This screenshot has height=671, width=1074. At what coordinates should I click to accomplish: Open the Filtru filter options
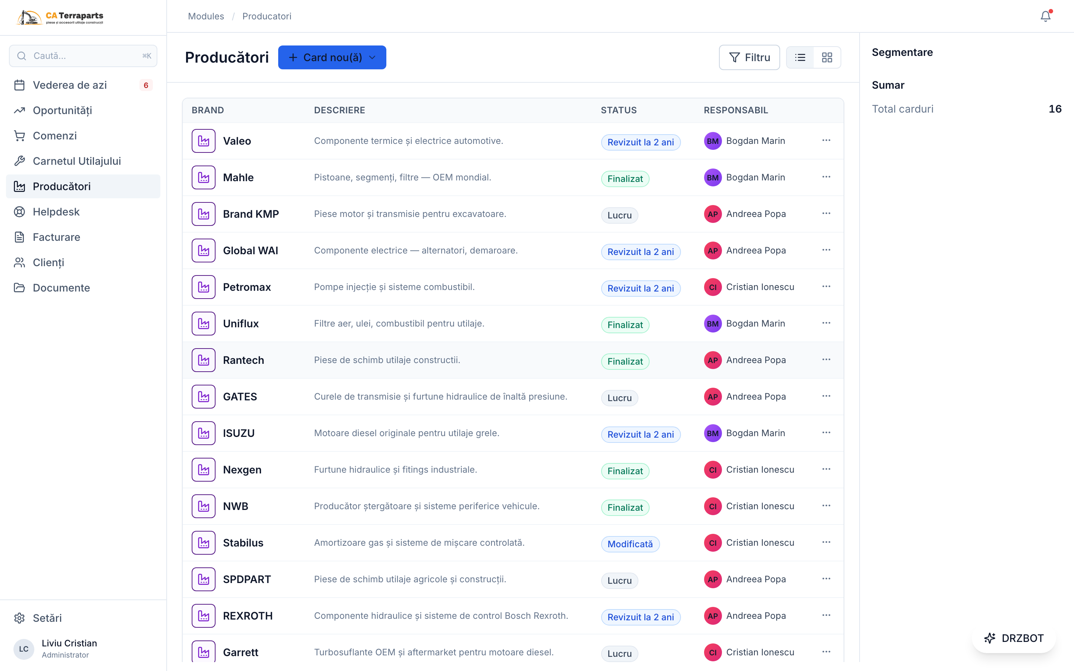click(749, 57)
